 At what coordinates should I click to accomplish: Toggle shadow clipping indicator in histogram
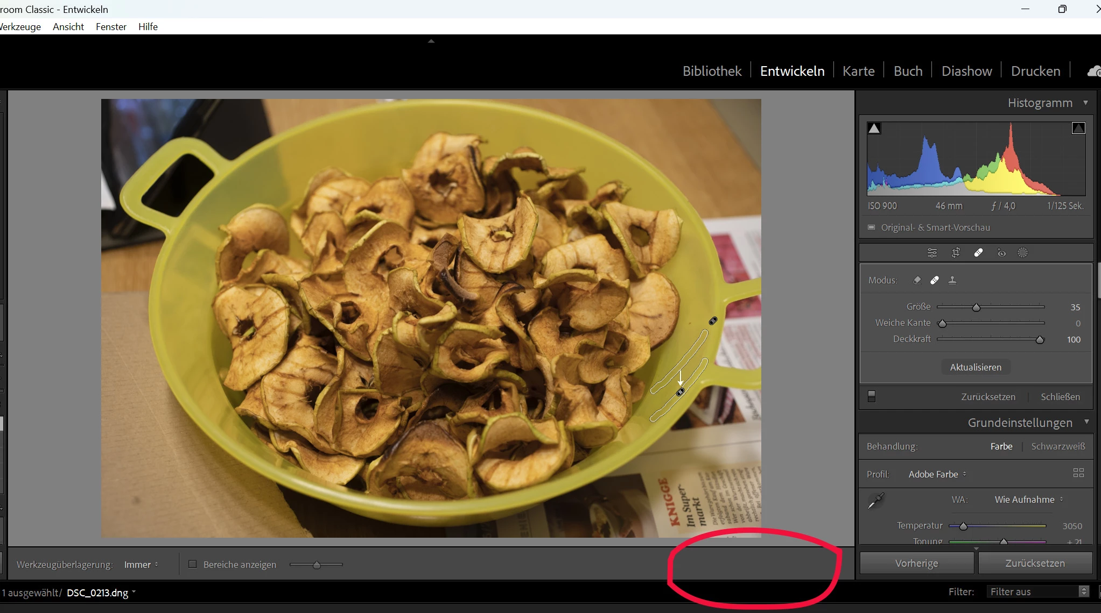coord(874,129)
